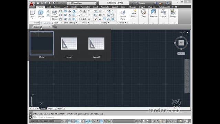Click the Autodesk Exchange X icon

click(x=156, y=3)
